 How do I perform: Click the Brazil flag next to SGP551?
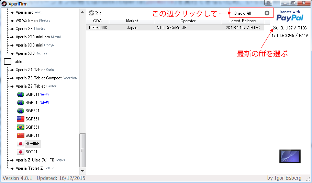(x=21, y=127)
